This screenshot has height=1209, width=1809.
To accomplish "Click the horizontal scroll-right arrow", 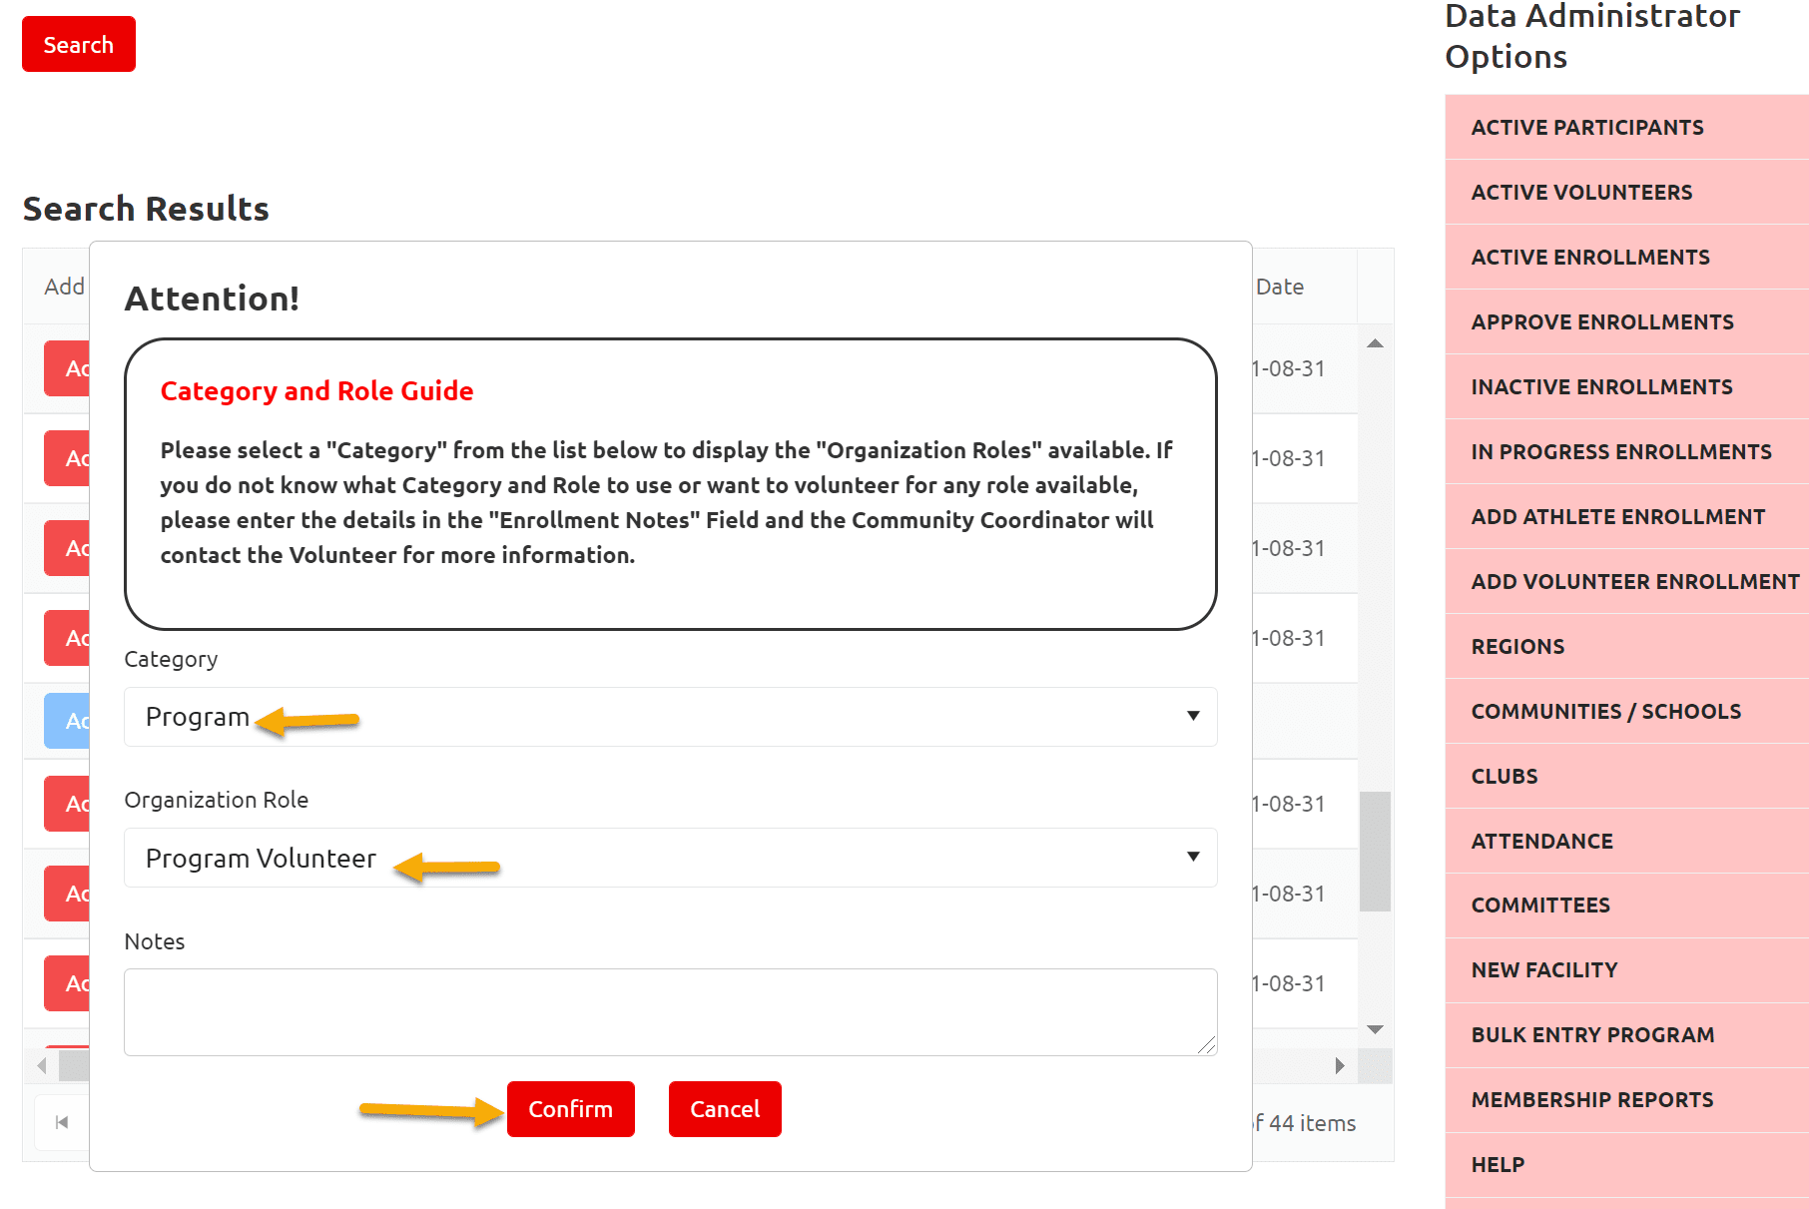I will [1340, 1065].
